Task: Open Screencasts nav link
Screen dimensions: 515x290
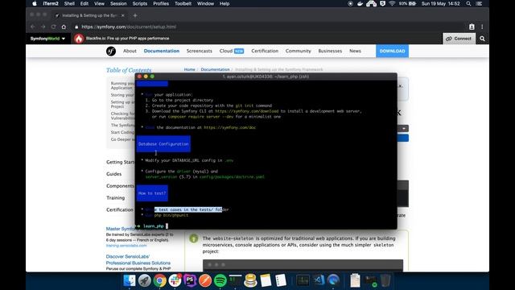Action: (200, 51)
